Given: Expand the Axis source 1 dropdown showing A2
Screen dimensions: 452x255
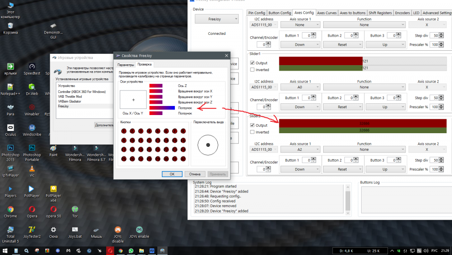Looking at the screenshot, I should (x=300, y=149).
